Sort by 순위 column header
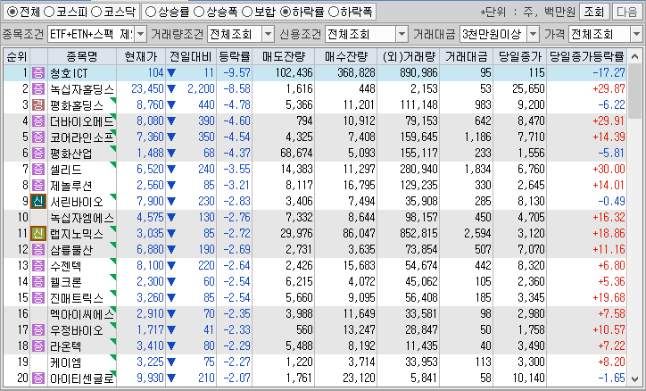The width and height of the screenshot is (646, 391). pyautogui.click(x=17, y=56)
